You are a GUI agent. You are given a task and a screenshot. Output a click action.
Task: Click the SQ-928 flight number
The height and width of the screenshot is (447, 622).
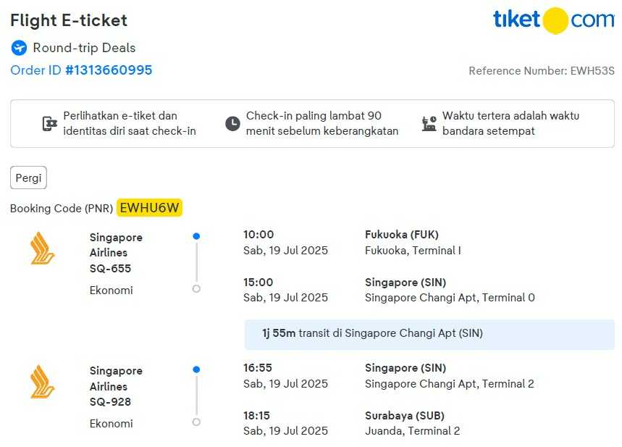coord(110,402)
